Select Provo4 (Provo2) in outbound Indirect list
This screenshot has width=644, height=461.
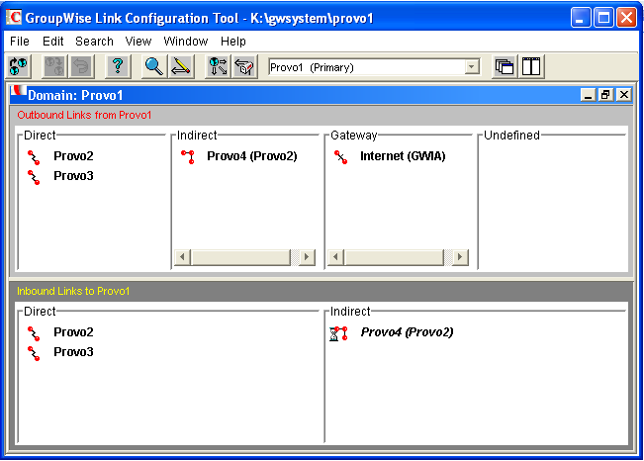[x=252, y=156]
